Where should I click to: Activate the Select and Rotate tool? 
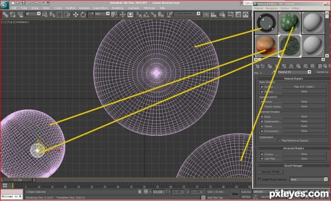(83, 14)
